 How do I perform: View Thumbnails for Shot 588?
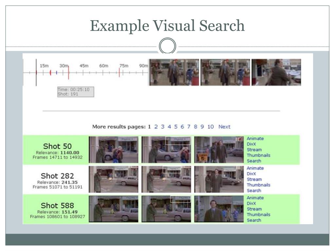tap(258, 214)
